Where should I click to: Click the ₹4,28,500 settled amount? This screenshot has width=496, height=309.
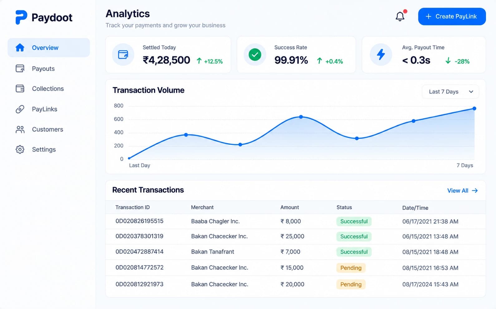166,60
